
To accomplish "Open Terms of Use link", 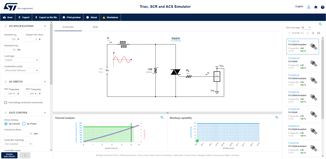I will click(x=143, y=155).
